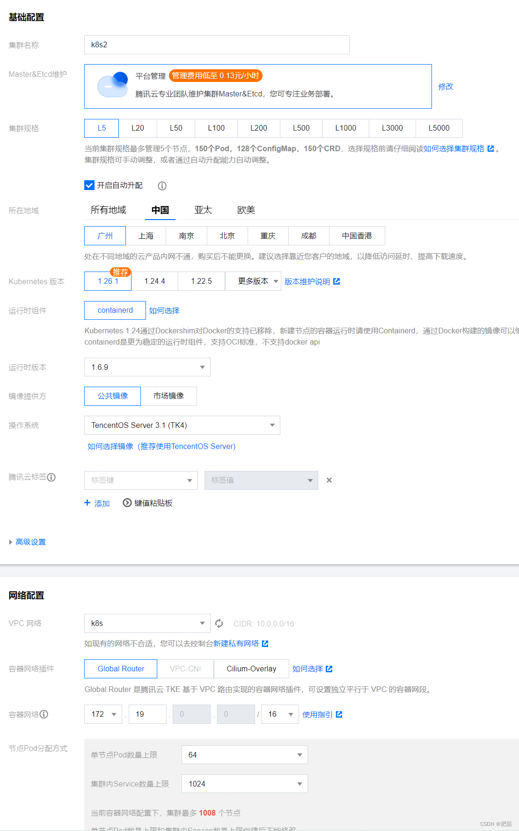519x831 pixels.
Task: Open the 更多版本 Kubernetes version dropdown
Action: (x=253, y=281)
